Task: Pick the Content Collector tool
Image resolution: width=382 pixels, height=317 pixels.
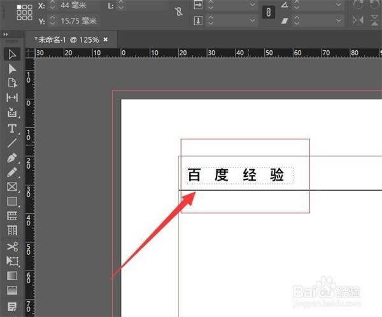Action: click(12, 112)
